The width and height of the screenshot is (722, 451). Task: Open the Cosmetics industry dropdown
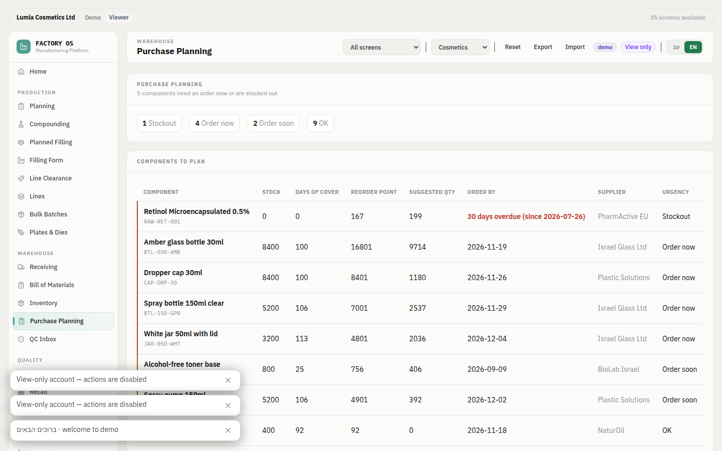[460, 47]
